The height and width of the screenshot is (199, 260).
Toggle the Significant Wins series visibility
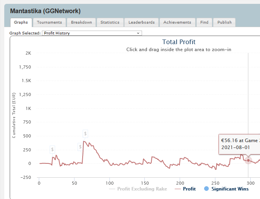click(230, 189)
